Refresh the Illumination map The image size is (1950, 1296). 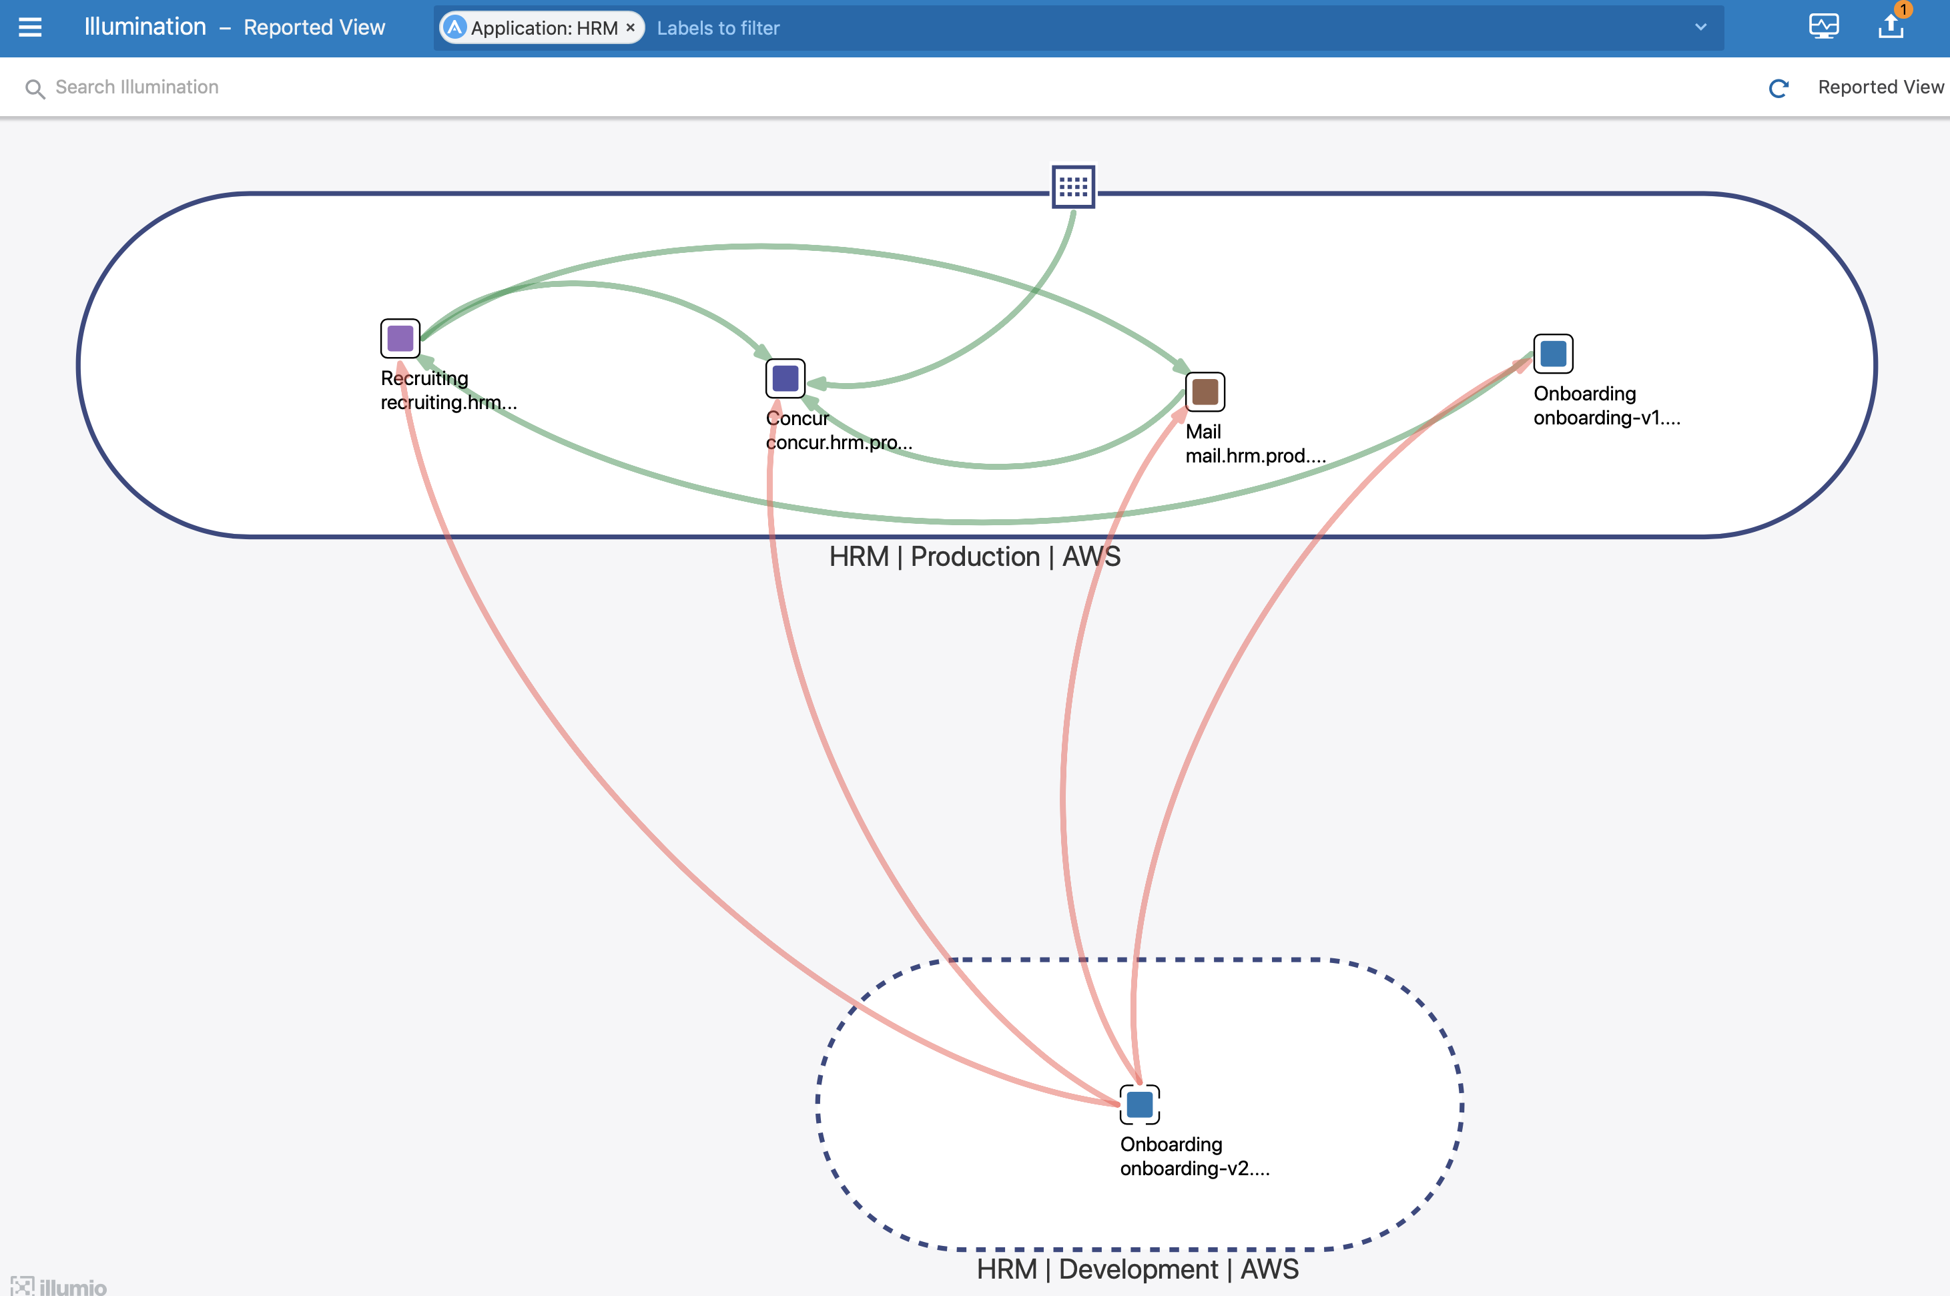[x=1778, y=87]
